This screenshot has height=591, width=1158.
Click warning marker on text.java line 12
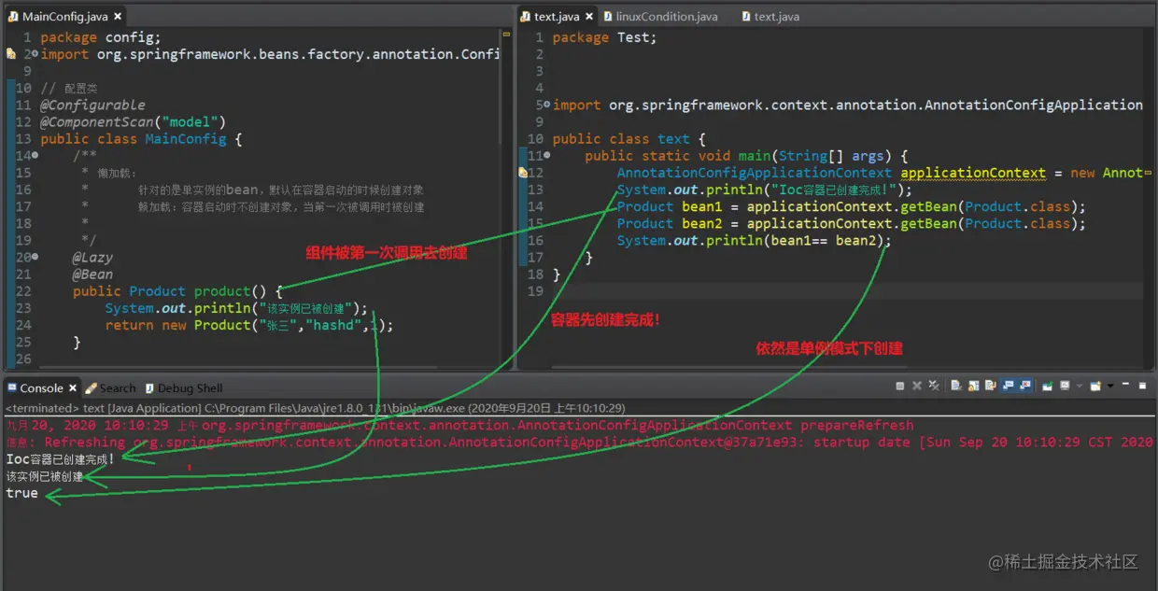(x=522, y=172)
